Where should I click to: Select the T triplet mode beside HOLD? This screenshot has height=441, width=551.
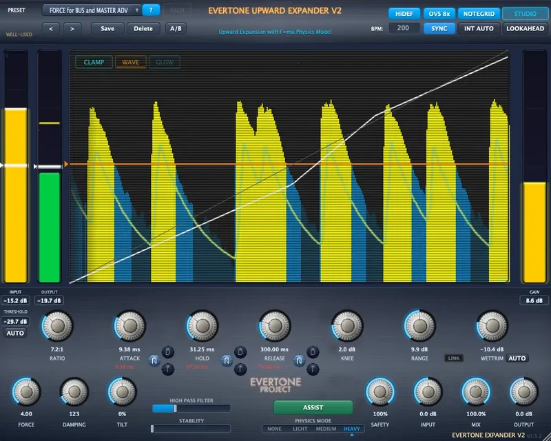tap(240, 369)
